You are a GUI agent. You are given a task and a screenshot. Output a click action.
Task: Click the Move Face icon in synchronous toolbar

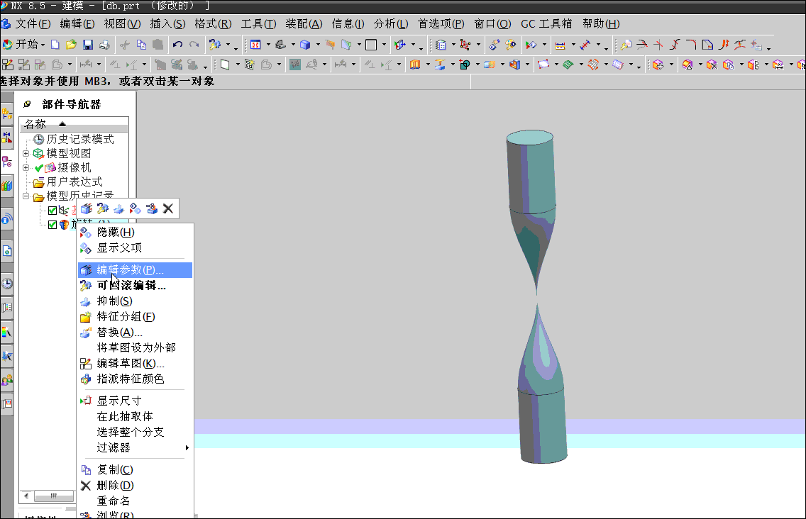click(658, 65)
